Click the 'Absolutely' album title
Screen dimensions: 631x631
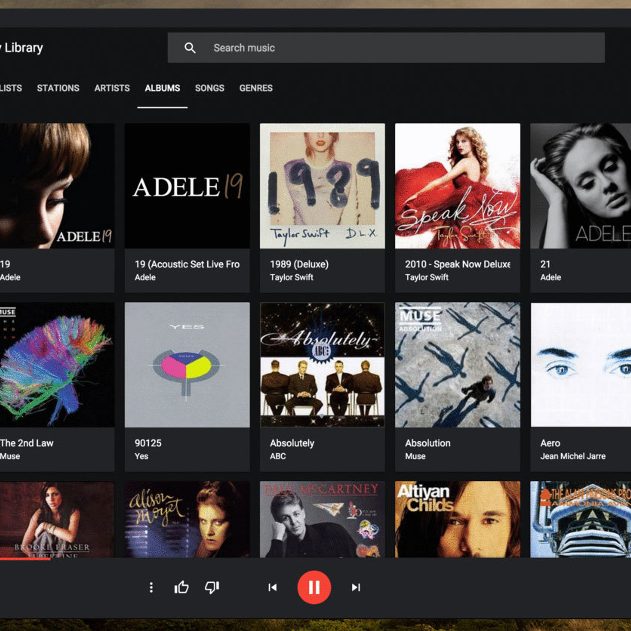[292, 443]
